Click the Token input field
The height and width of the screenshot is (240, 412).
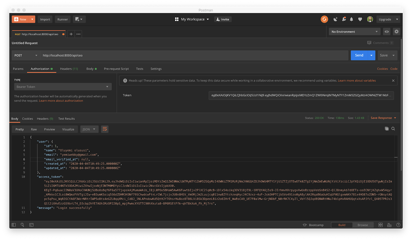[301, 95]
